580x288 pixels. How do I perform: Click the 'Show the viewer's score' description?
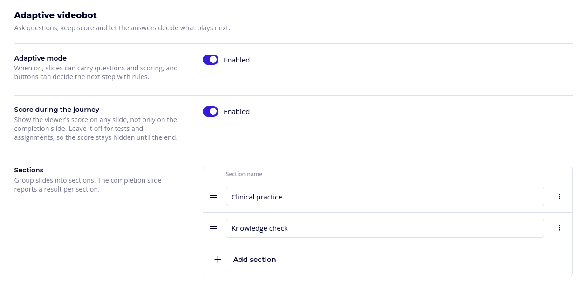click(96, 129)
